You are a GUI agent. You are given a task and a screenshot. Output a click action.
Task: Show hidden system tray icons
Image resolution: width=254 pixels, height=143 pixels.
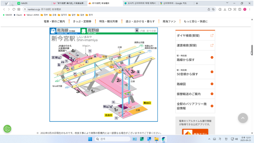click(209, 139)
